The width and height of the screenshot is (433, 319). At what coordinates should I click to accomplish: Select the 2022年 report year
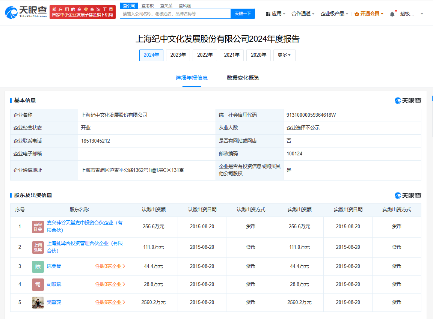click(205, 55)
